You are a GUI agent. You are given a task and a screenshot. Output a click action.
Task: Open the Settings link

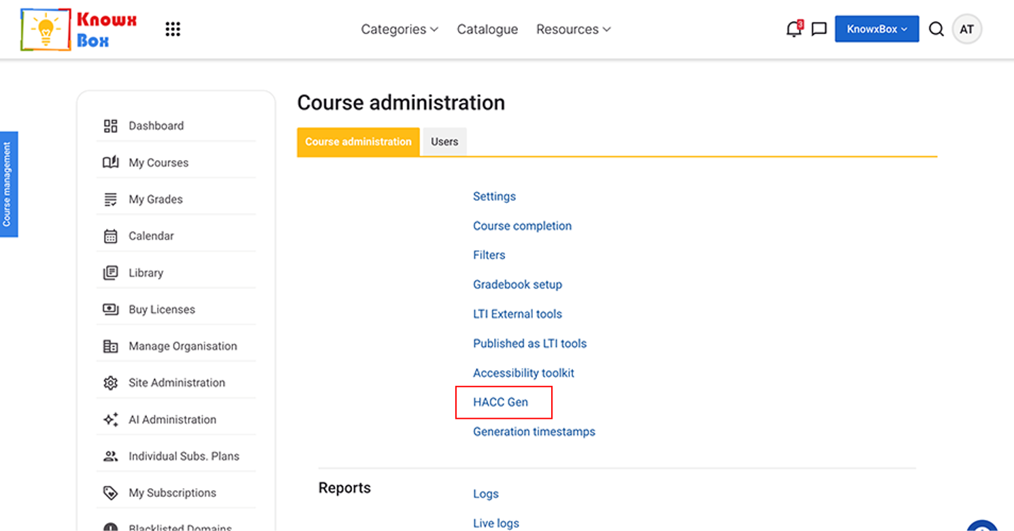point(494,196)
